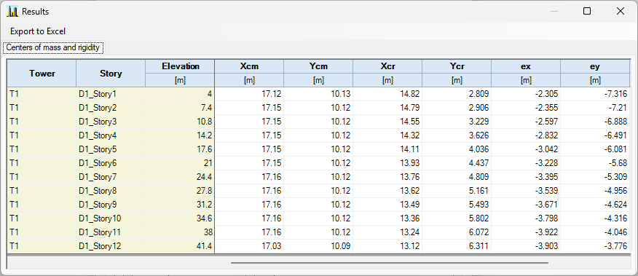This screenshot has height=276, width=638.
Task: Open the Export to Excel menu
Action: [x=38, y=31]
